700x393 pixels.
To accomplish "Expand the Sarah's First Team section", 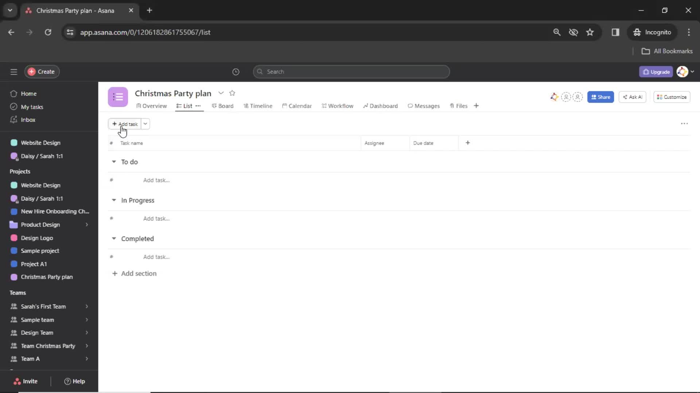I will 86,306.
